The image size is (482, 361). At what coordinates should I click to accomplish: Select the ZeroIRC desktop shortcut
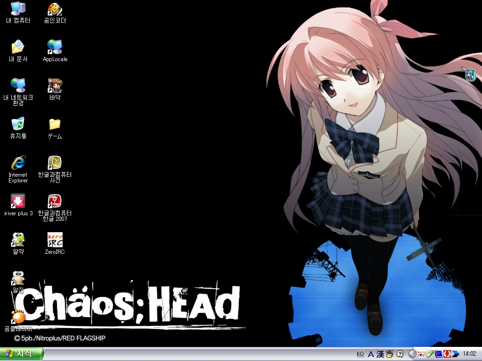(55, 243)
